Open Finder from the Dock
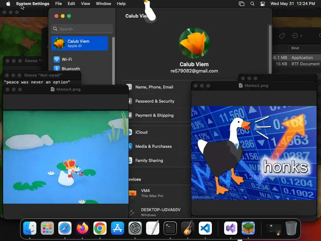 30,228
